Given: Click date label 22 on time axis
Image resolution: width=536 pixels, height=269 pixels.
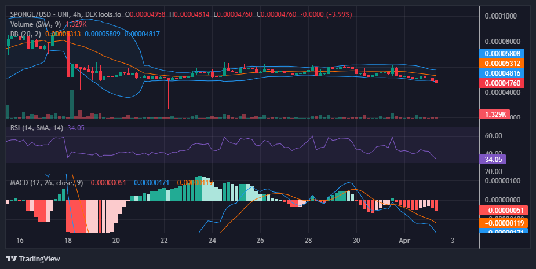Looking at the screenshot, I should coord(164,240).
